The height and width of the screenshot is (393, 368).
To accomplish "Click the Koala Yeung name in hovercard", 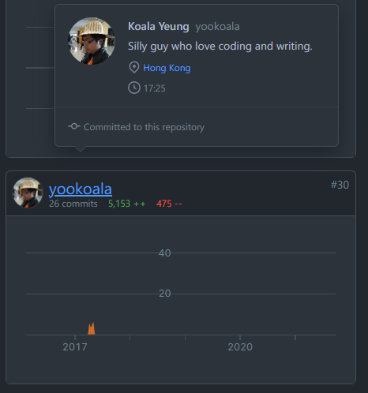I will (159, 26).
